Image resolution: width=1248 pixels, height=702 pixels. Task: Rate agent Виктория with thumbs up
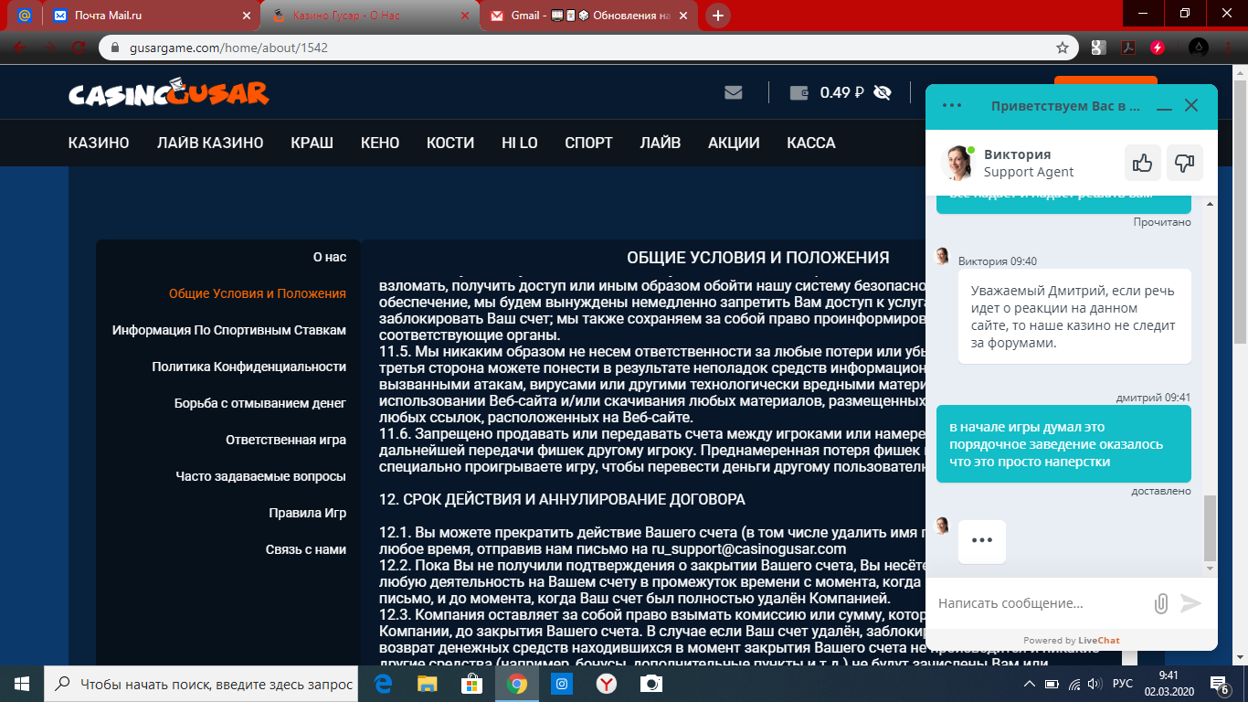(1142, 163)
